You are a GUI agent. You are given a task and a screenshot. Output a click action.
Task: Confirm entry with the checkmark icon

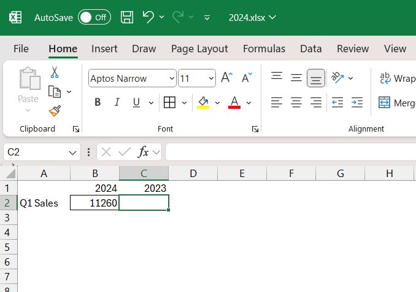pyautogui.click(x=124, y=152)
